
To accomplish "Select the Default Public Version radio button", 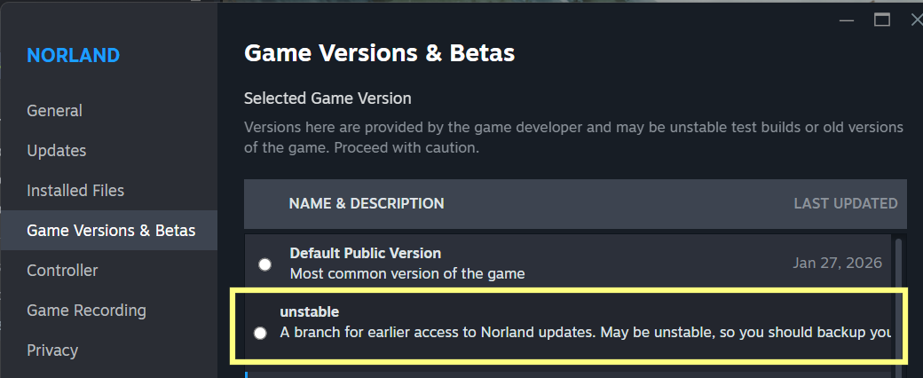I will tap(264, 264).
